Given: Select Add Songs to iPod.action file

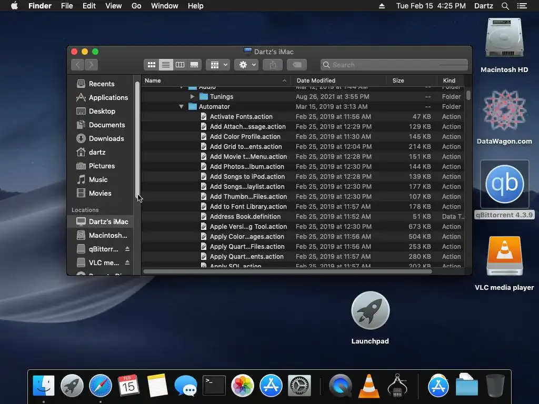Looking at the screenshot, I should click(303, 177).
